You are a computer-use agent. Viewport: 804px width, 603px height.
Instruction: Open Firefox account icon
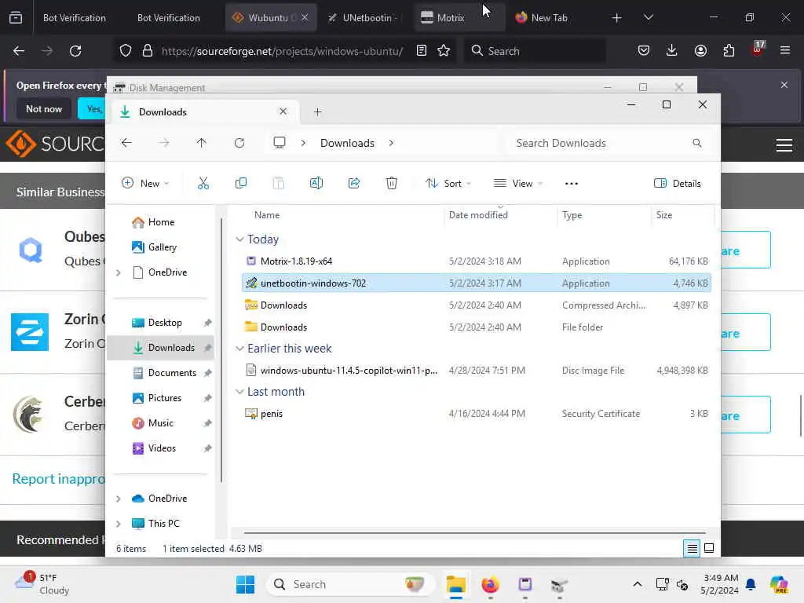tap(700, 51)
